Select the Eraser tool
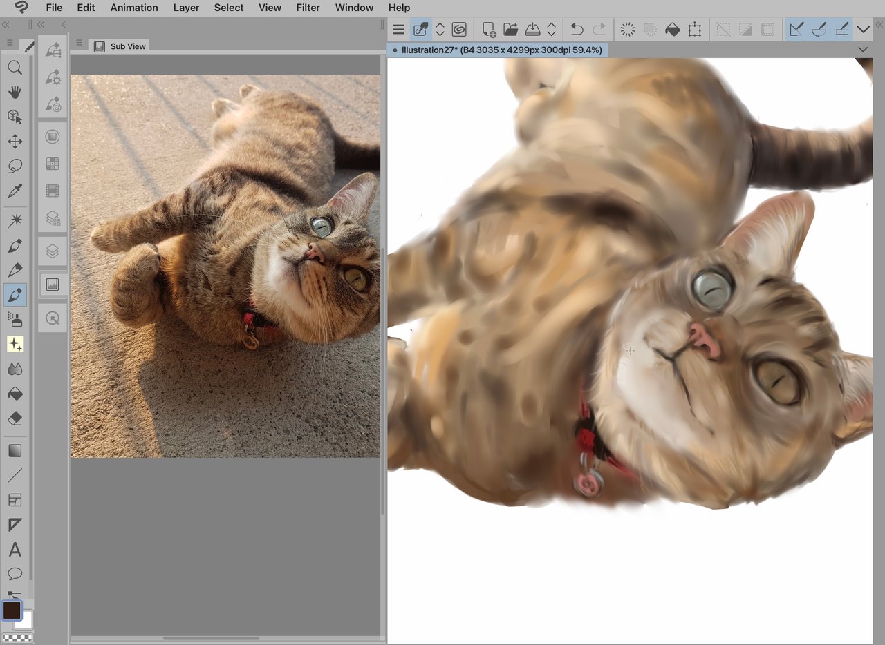Viewport: 885px width, 645px height. pos(15,418)
